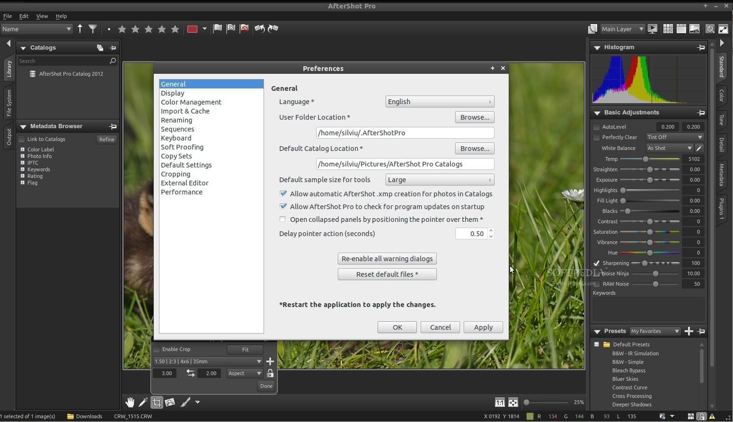
Task: Open the Edit menu
Action: coord(24,16)
